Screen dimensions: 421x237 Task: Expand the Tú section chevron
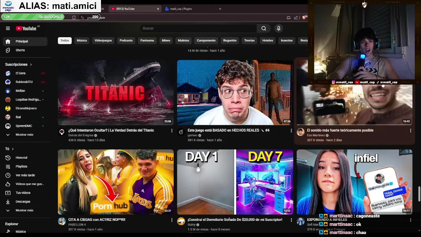(x=13, y=149)
